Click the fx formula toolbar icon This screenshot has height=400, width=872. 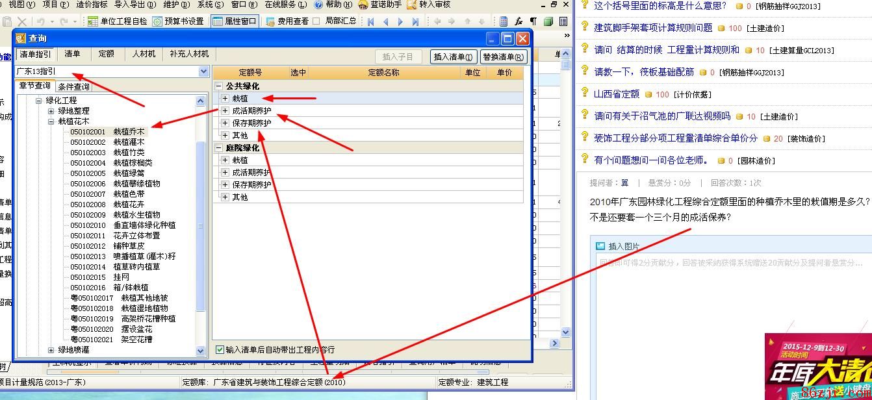tap(519, 21)
